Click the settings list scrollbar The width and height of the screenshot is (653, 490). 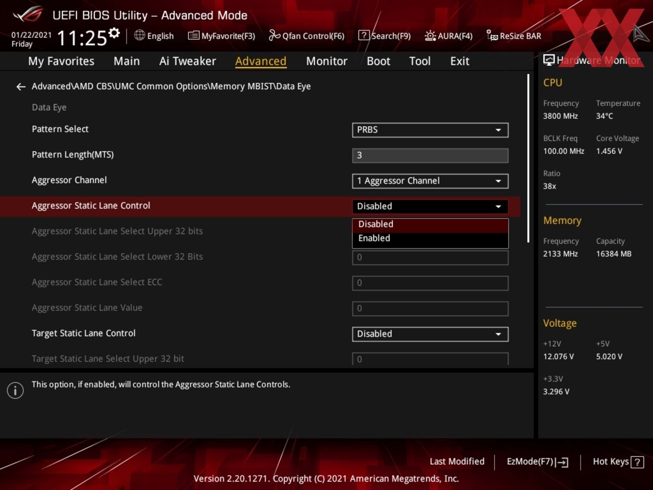coord(528,159)
